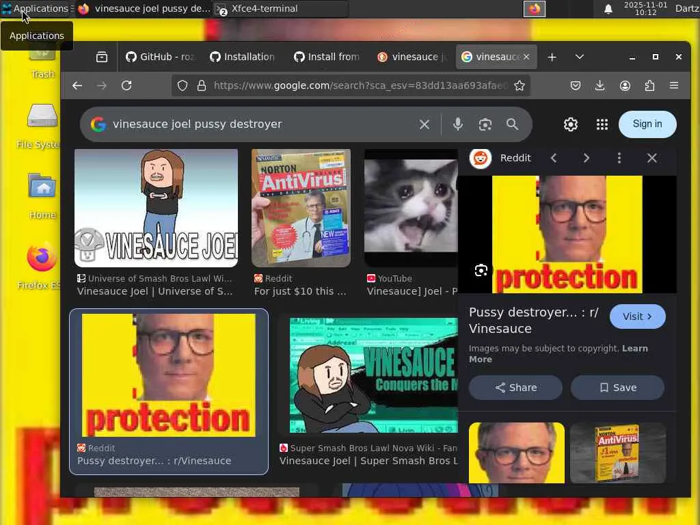Search by image with the lens icon
This screenshot has width=700, height=525.
[485, 124]
